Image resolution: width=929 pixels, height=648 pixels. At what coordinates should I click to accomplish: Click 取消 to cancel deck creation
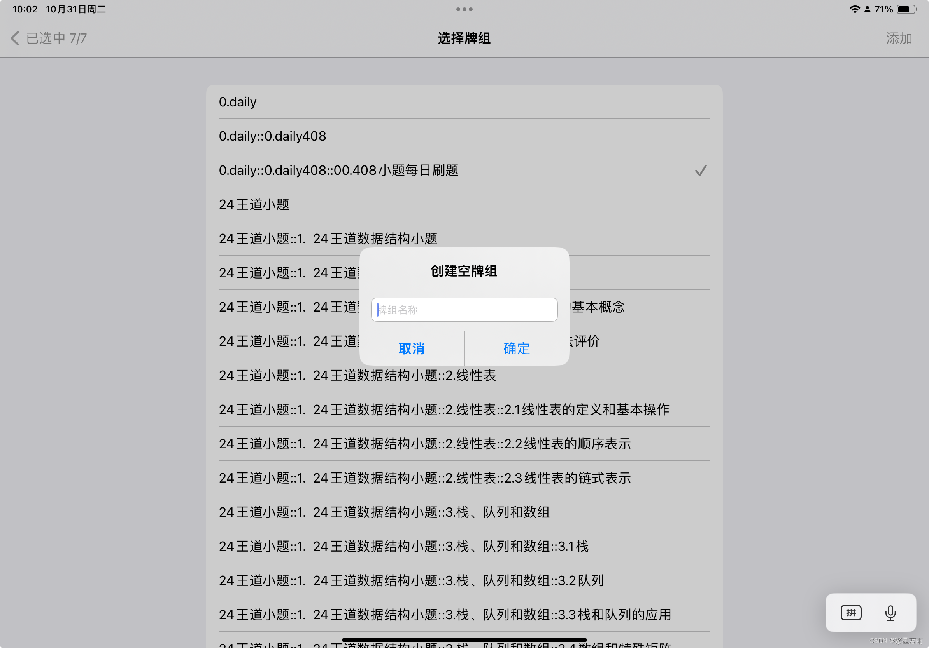(x=412, y=348)
